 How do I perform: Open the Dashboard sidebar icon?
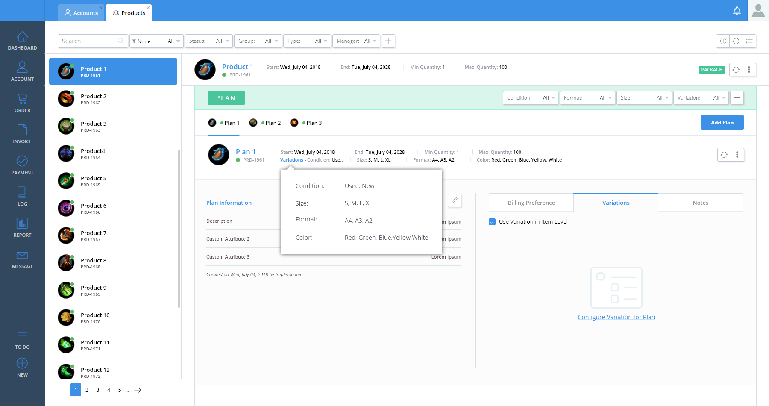22,41
